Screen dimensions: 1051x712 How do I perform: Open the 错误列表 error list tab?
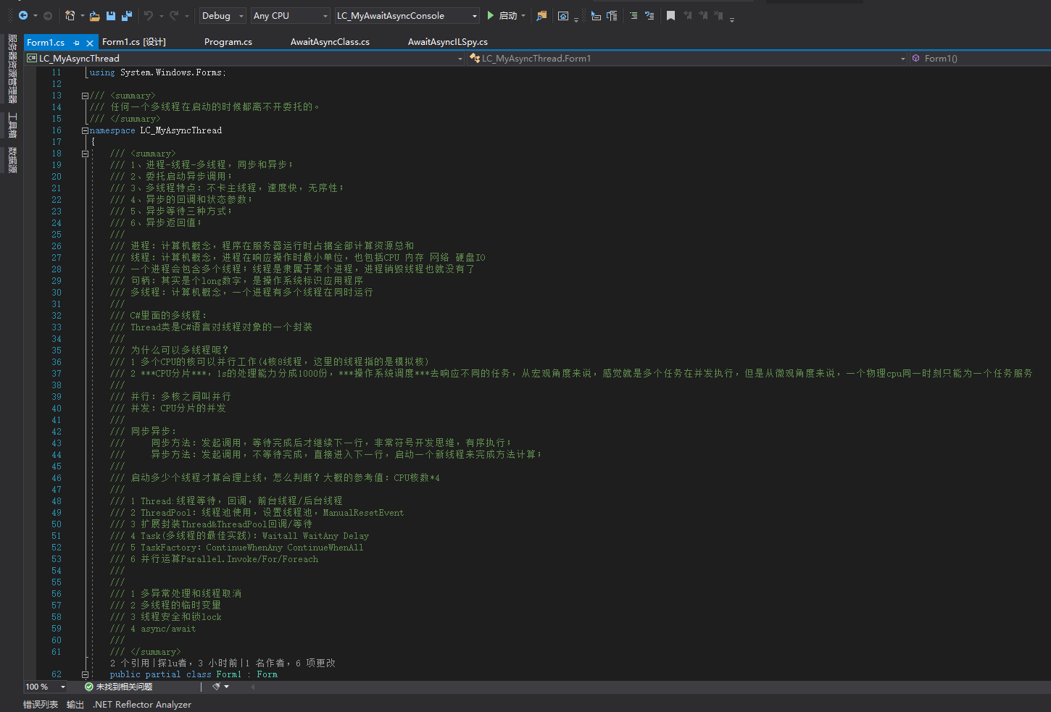click(x=41, y=704)
